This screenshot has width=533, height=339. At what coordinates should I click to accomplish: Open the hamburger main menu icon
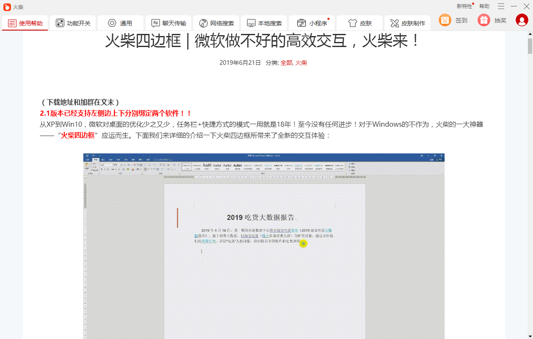pos(501,6)
